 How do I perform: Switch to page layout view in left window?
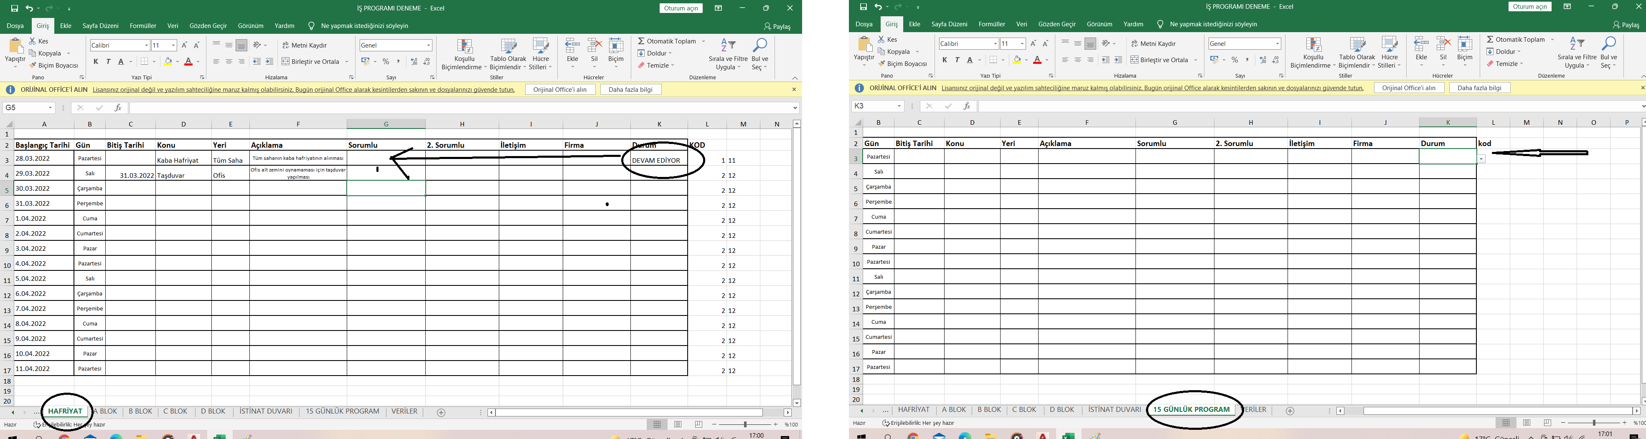678,424
